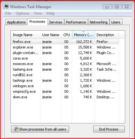Click the 162,372 K memory value

click(x=84, y=42)
